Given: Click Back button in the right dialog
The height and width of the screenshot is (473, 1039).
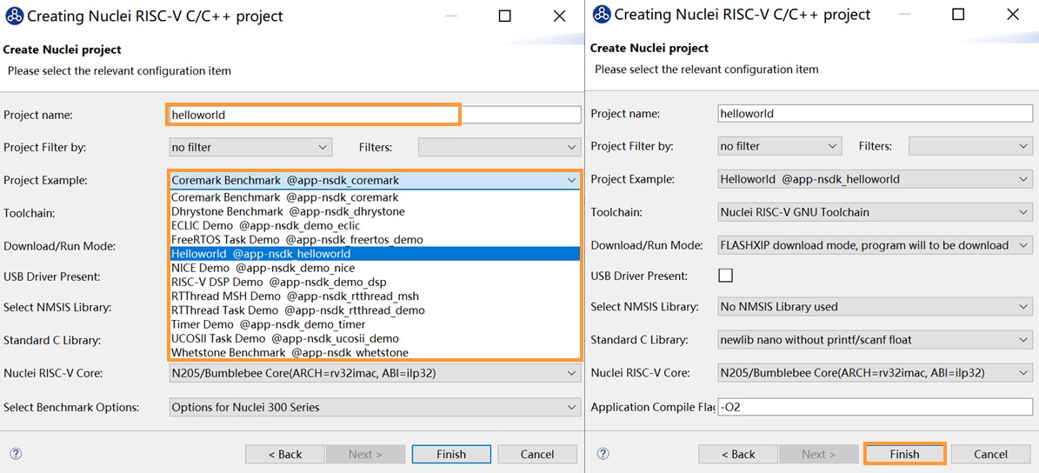Looking at the screenshot, I should [x=736, y=454].
